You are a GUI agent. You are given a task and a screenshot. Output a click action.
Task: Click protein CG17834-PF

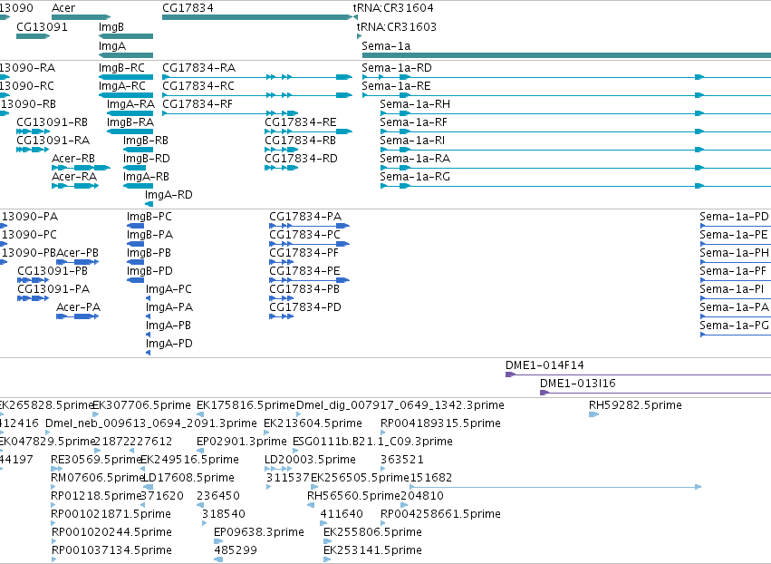(x=281, y=262)
